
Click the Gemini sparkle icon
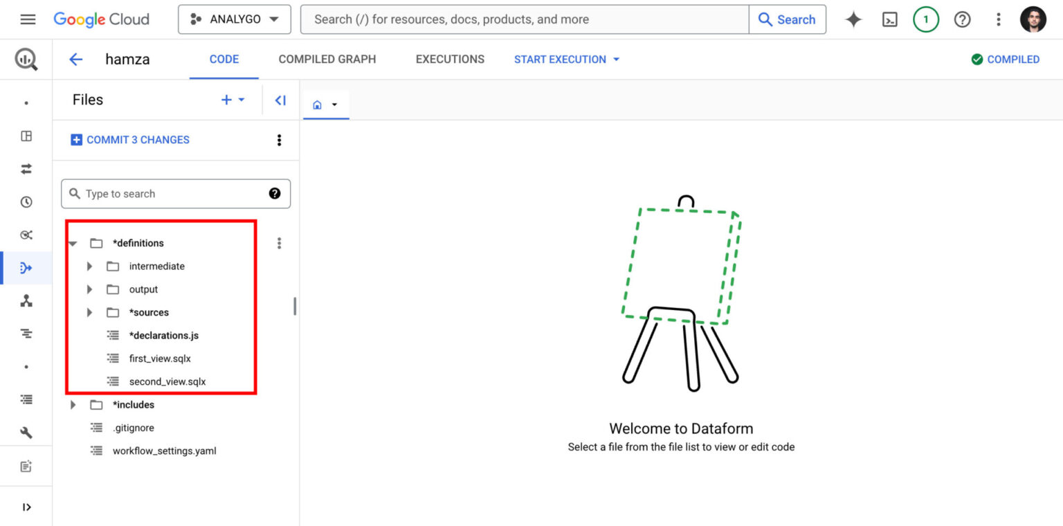pyautogui.click(x=853, y=19)
